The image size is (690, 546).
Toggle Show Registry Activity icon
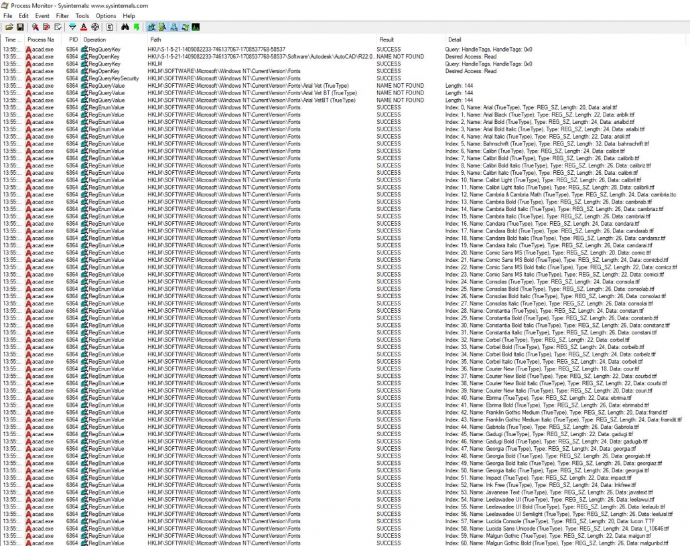point(151,27)
